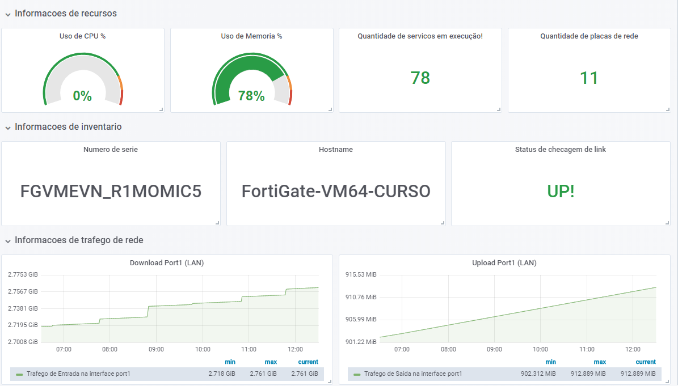The width and height of the screenshot is (678, 386).
Task: Click resize handle of services count panel
Action: [499, 109]
